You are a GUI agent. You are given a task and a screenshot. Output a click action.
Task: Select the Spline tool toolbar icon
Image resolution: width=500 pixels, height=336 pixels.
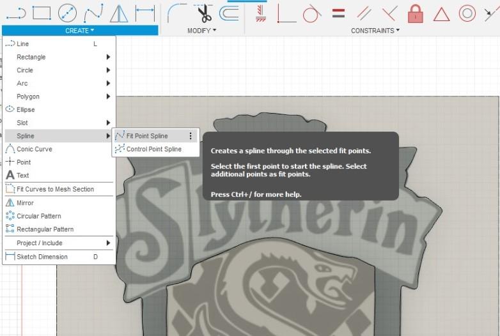coord(93,13)
